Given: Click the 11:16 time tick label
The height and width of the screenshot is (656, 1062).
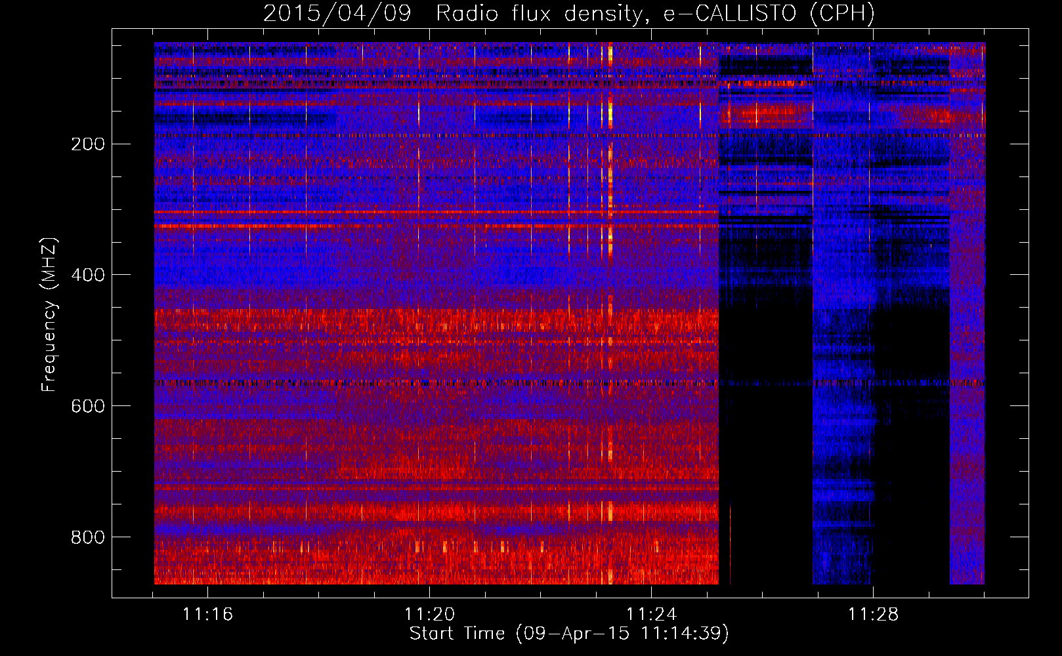Looking at the screenshot, I should point(208,614).
